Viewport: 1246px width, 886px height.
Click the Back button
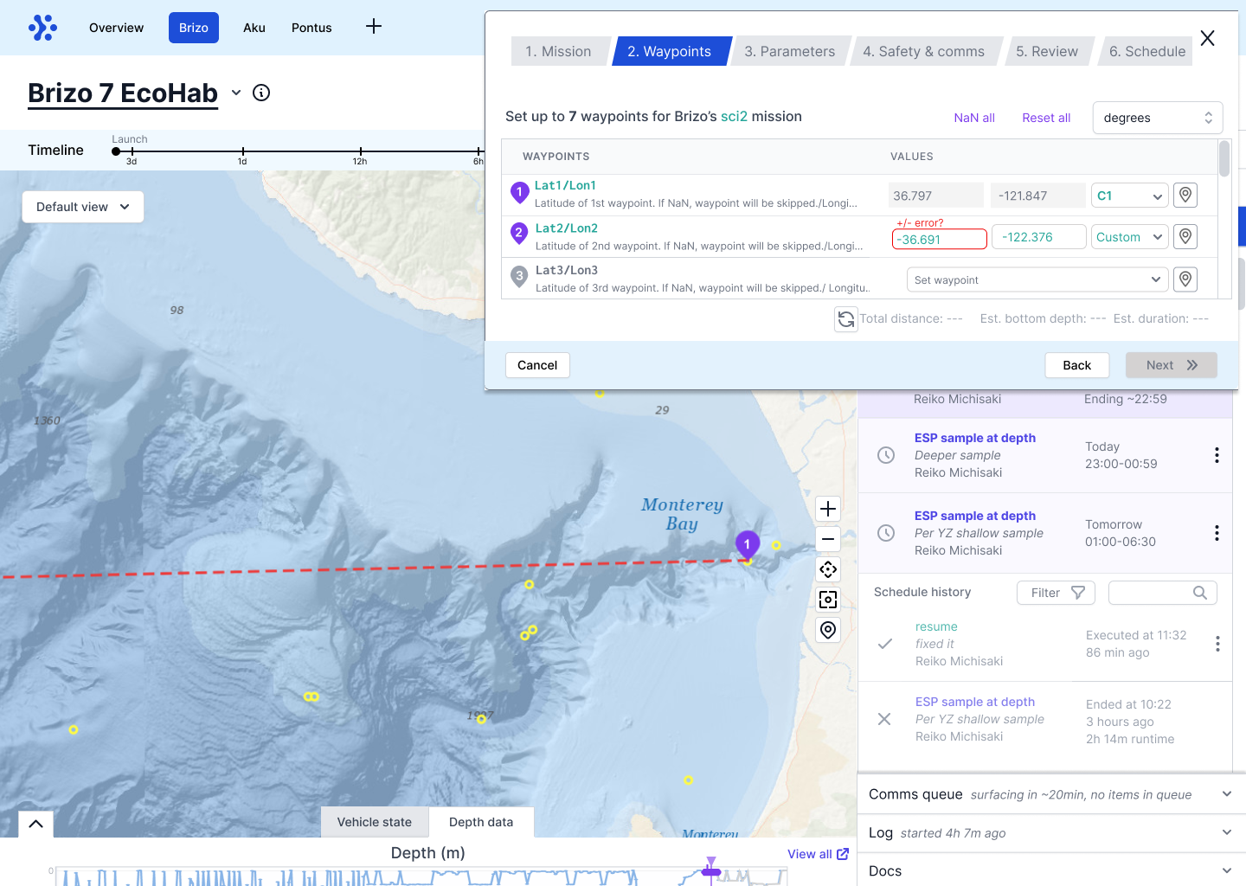(1077, 365)
